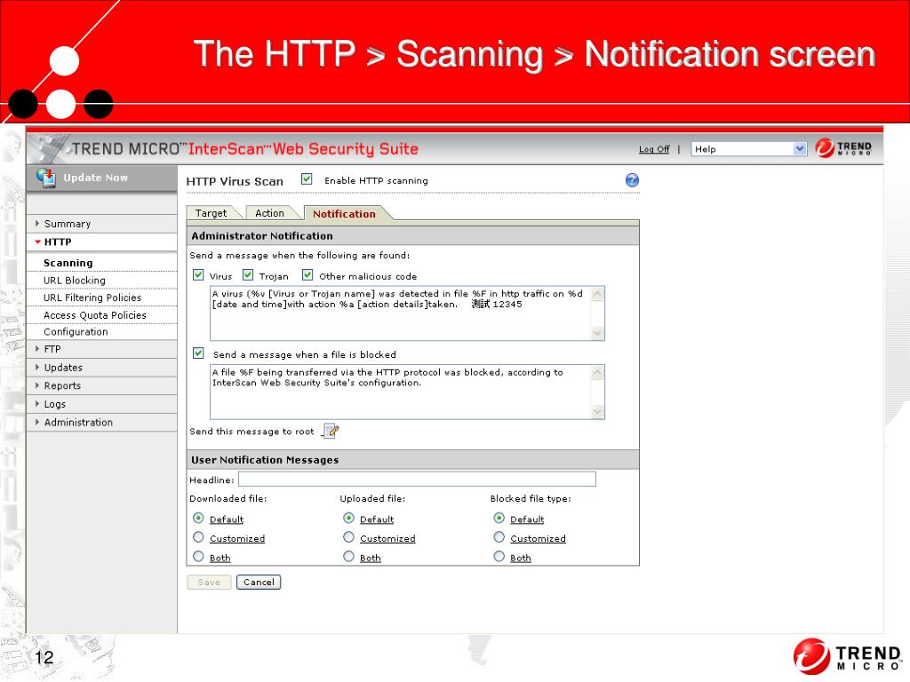Switch to the Target tab
This screenshot has height=682, width=910.
[212, 213]
